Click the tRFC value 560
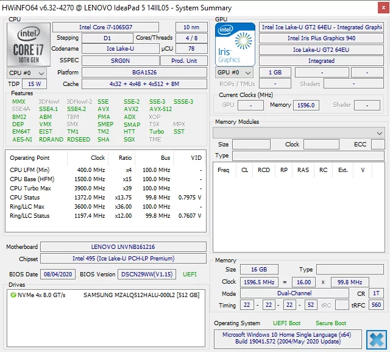Viewport: 390px width, 352px height. [x=376, y=304]
